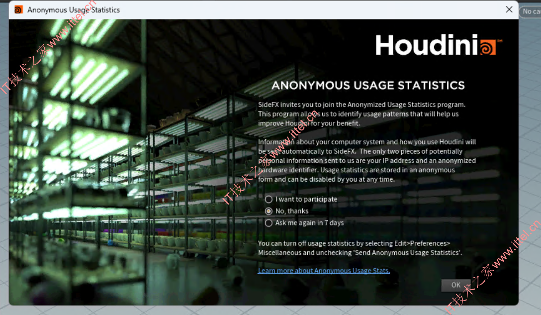Click the "No cam" button behind dialog
The width and height of the screenshot is (541, 315).
pyautogui.click(x=530, y=11)
